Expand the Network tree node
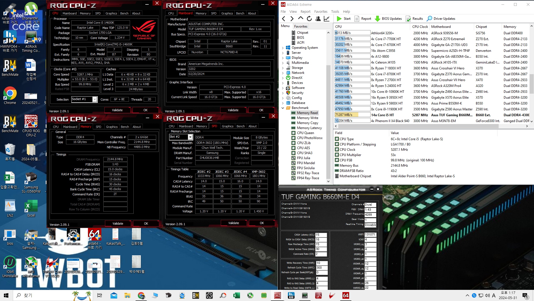 point(283,73)
